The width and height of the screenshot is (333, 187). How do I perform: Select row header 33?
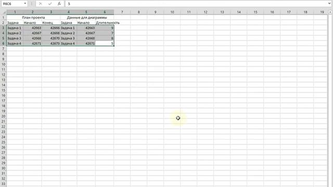click(3, 184)
